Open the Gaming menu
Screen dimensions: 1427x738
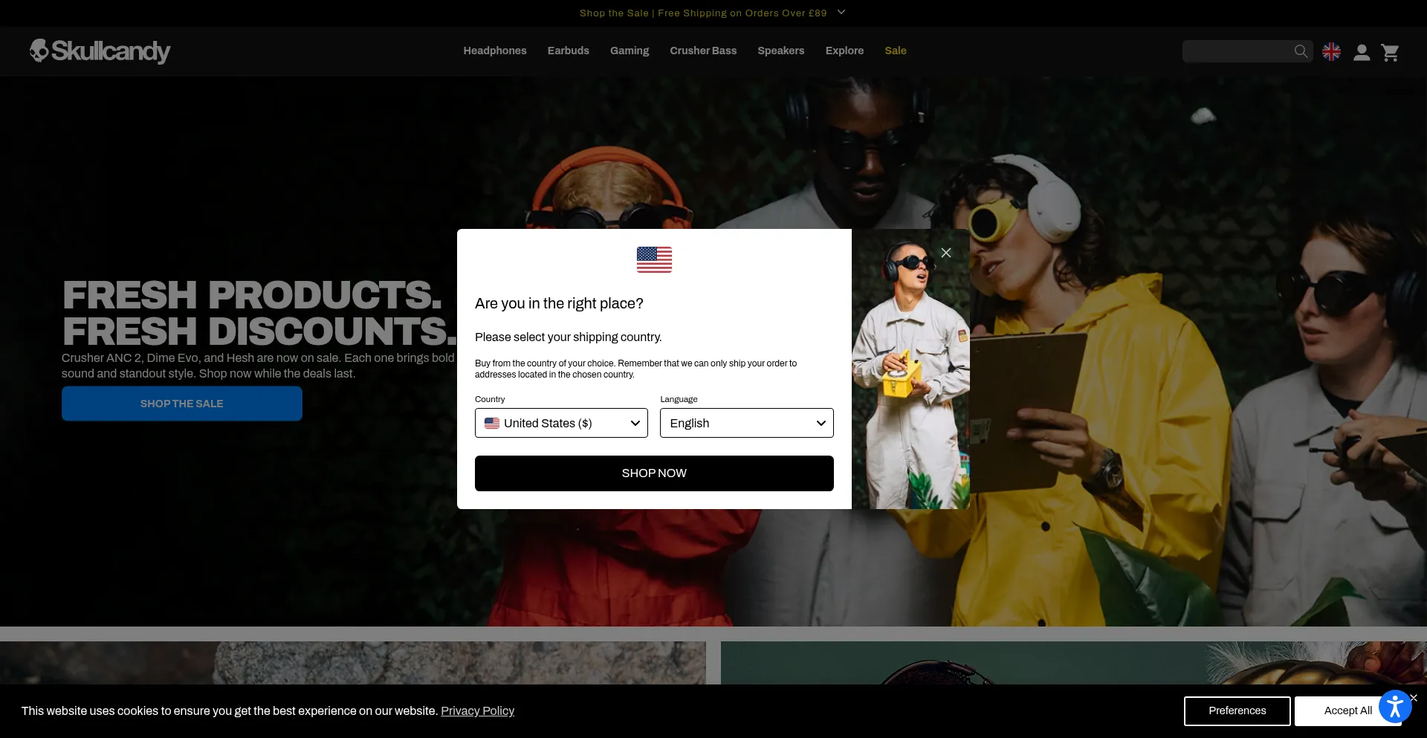click(x=630, y=51)
